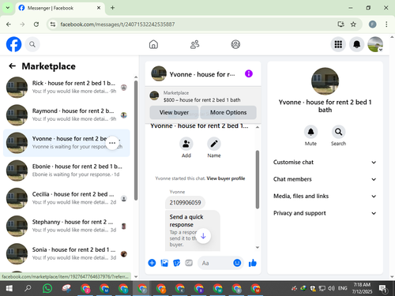Open the taskbar clock and date

[x=362, y=288]
